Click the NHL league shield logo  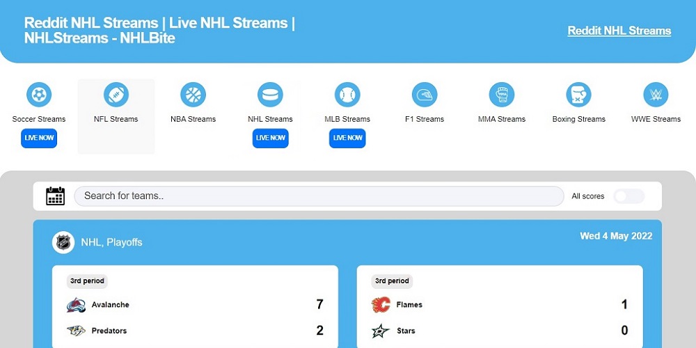(63, 242)
